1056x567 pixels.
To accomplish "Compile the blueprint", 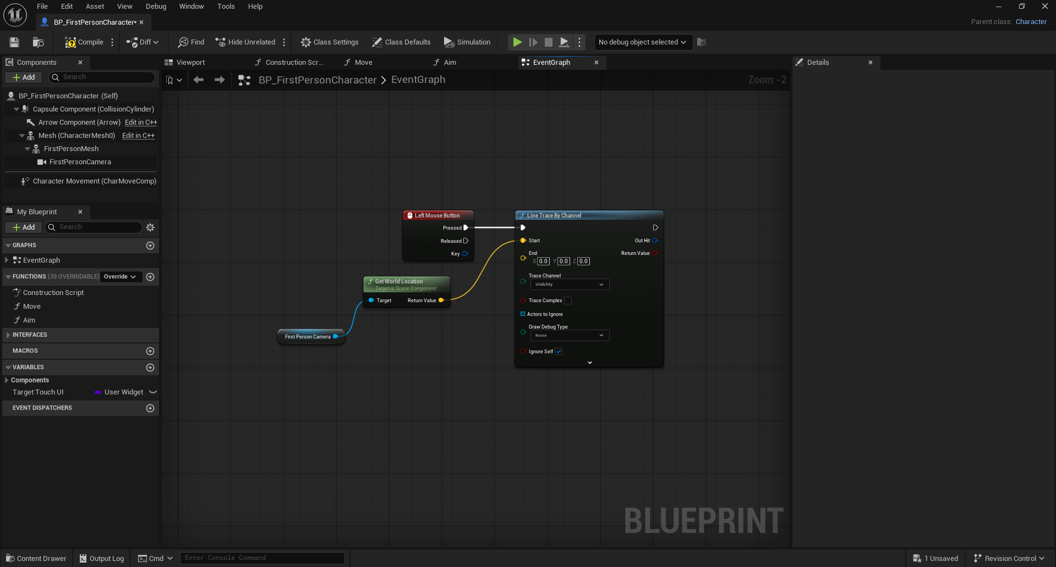I will click(84, 42).
